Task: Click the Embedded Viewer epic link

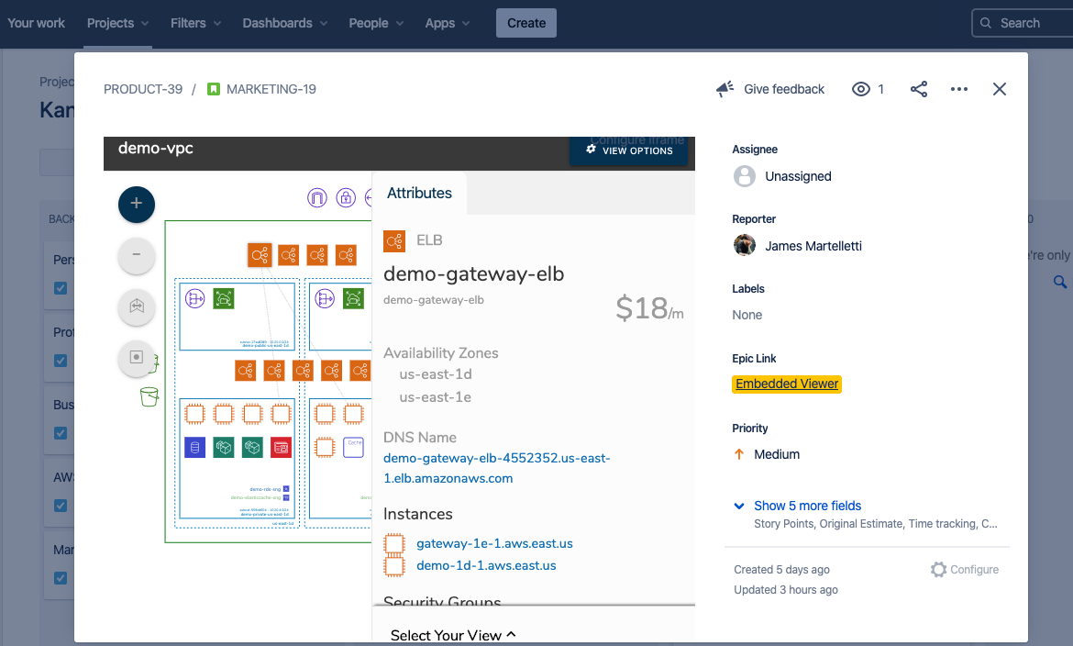Action: 786,384
